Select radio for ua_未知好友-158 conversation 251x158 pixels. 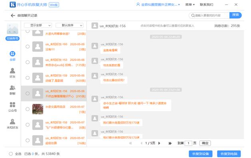(x=28, y=125)
